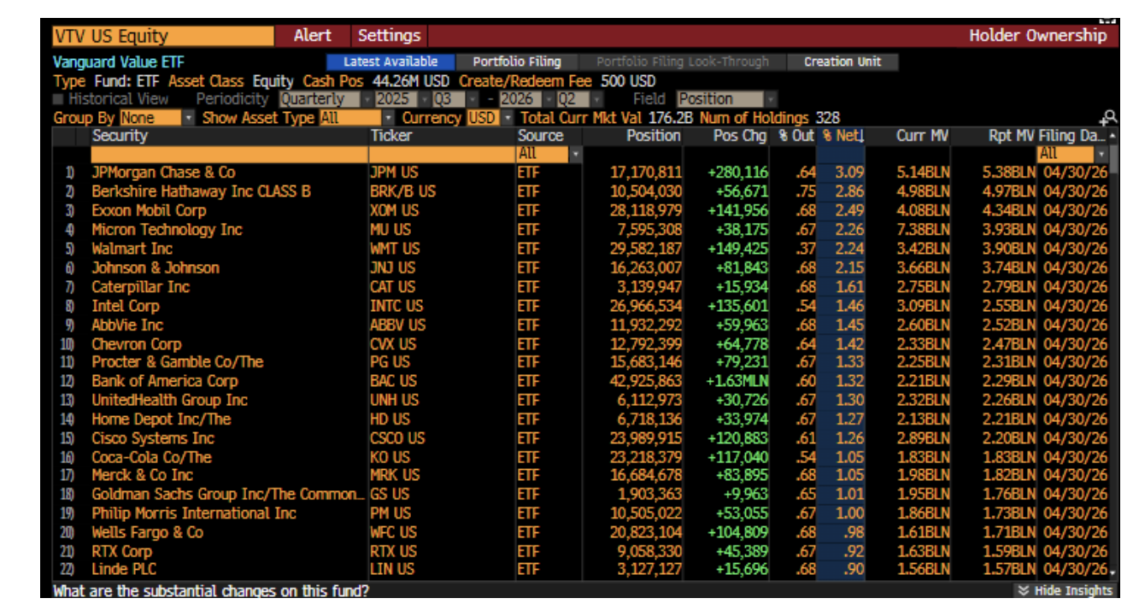The image size is (1133, 610).
Task: Open the Group By None dropdown
Action: (x=156, y=118)
